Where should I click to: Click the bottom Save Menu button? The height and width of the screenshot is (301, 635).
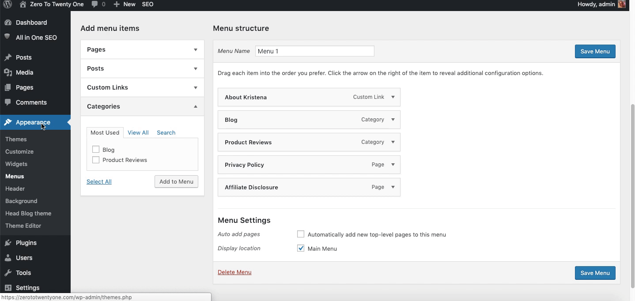595,273
